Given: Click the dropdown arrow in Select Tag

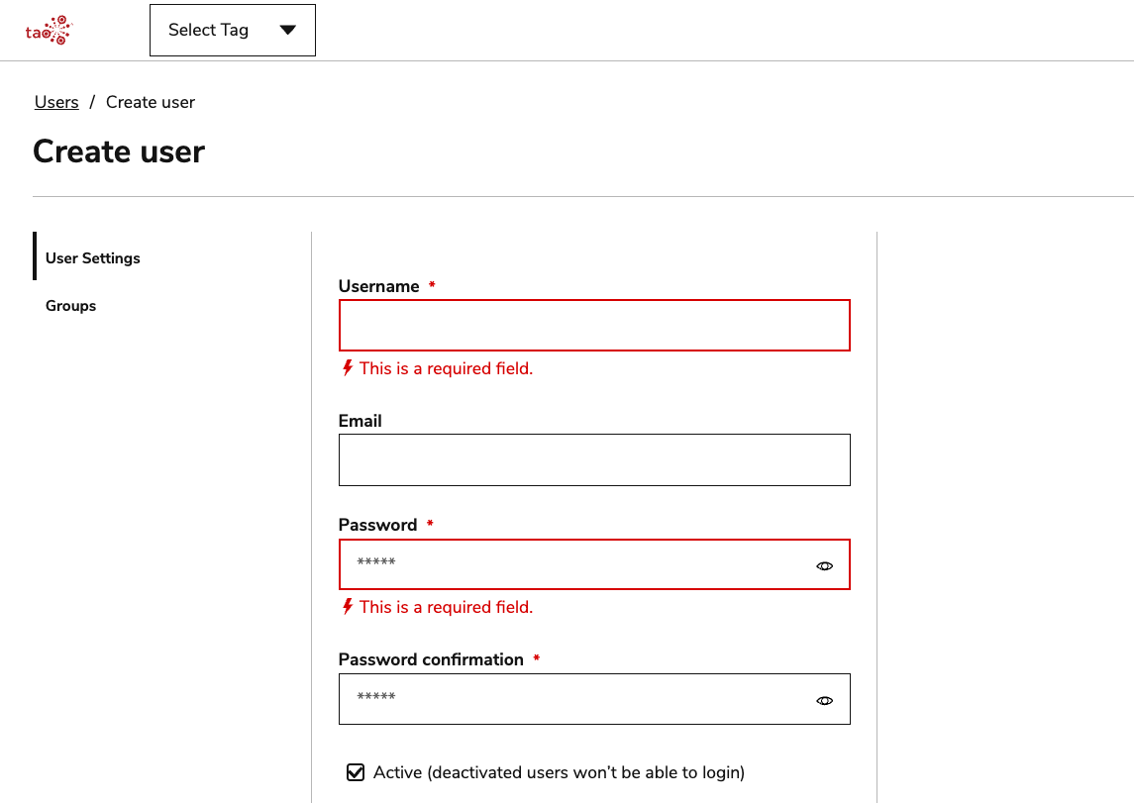Looking at the screenshot, I should coord(288,30).
